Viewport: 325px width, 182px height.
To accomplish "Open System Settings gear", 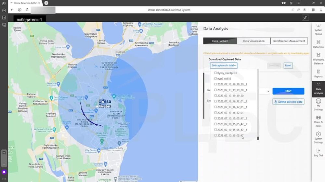I will tap(318, 138).
